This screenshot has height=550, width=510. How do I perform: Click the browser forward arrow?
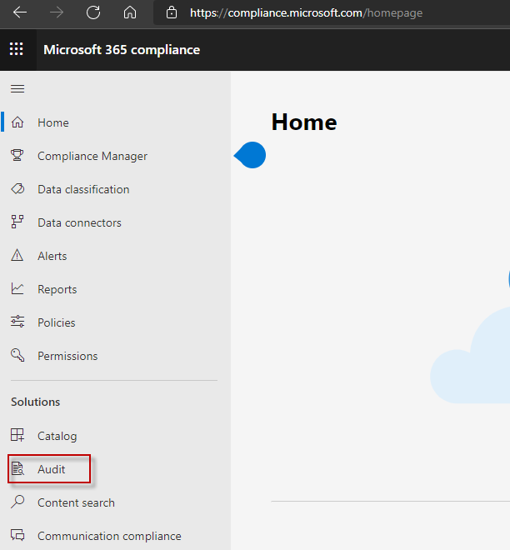coord(57,12)
